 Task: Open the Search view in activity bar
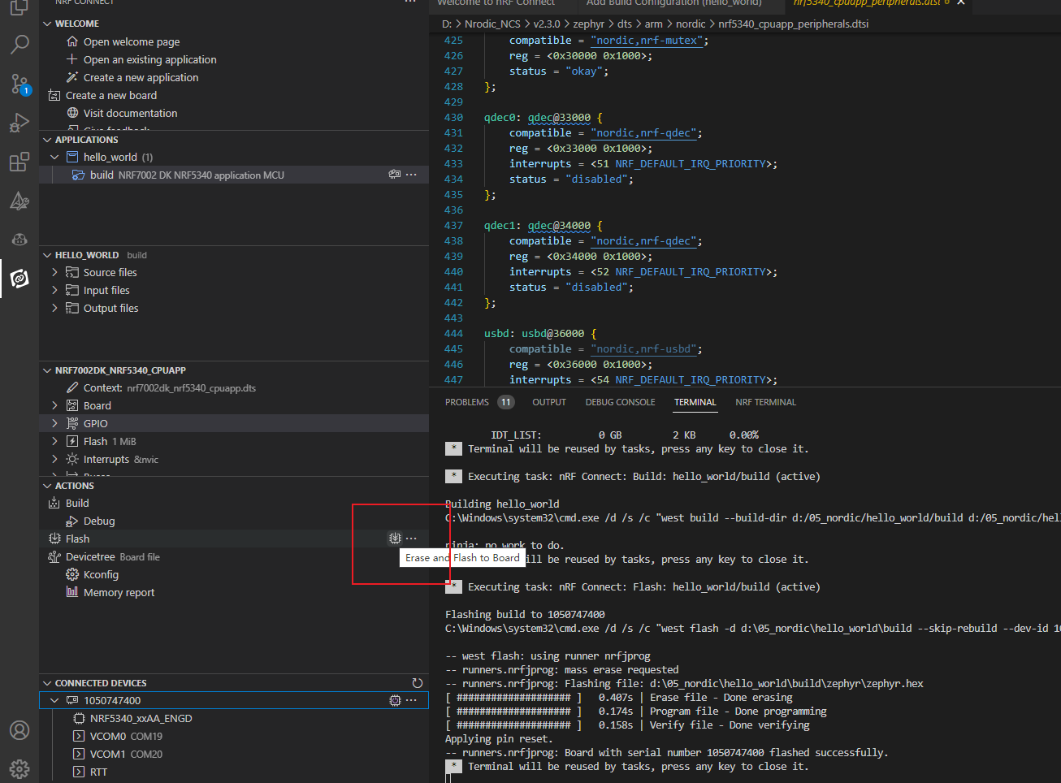19,44
